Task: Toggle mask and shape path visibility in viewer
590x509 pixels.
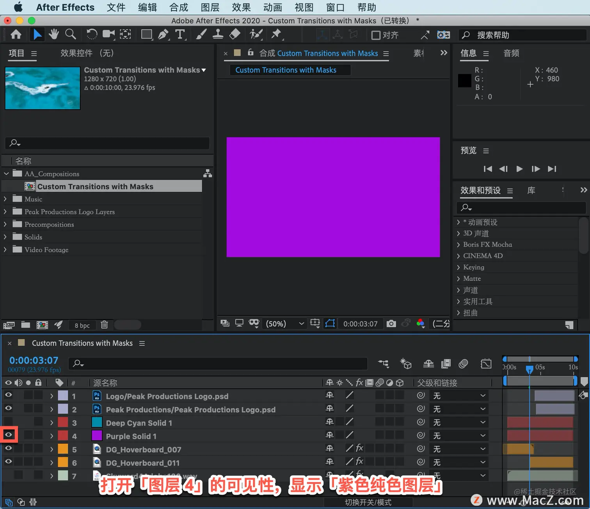Action: [330, 323]
